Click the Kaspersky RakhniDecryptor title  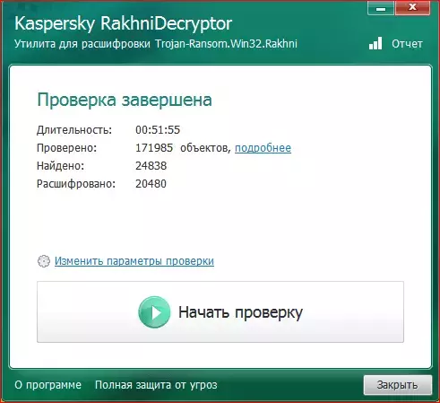(x=124, y=23)
